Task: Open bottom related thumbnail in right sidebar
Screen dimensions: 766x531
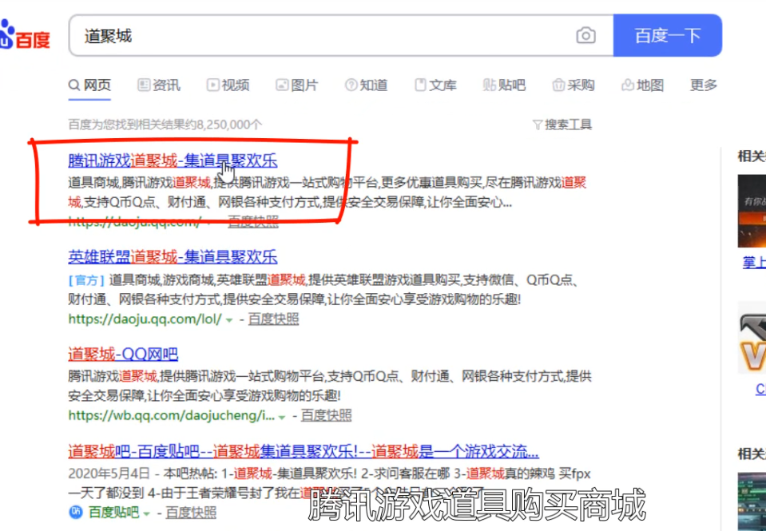Action: click(752, 501)
